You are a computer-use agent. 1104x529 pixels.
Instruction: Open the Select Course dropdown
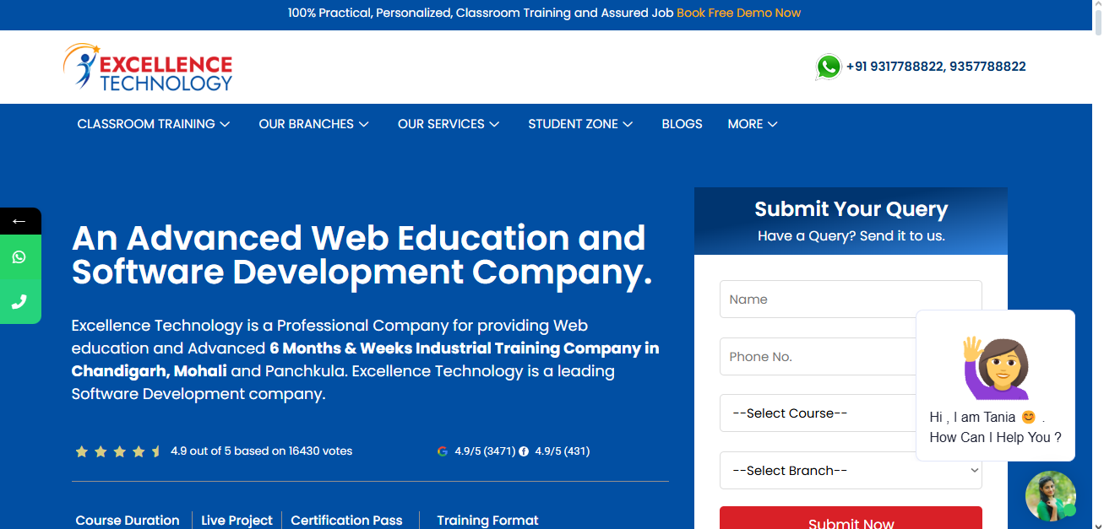(x=815, y=413)
